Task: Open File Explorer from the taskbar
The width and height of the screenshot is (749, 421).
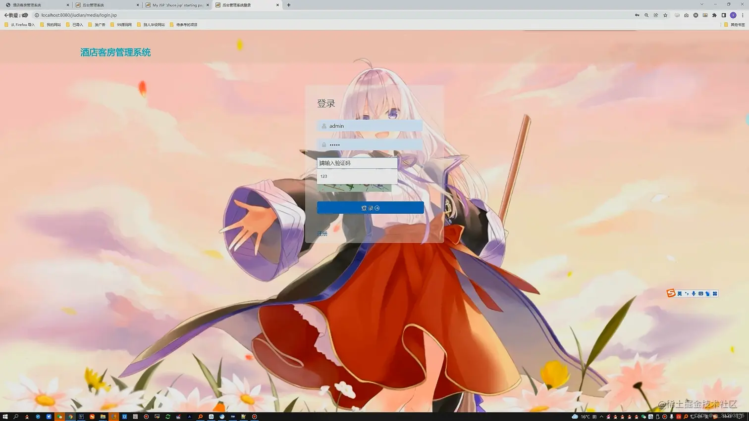Action: pos(103,417)
